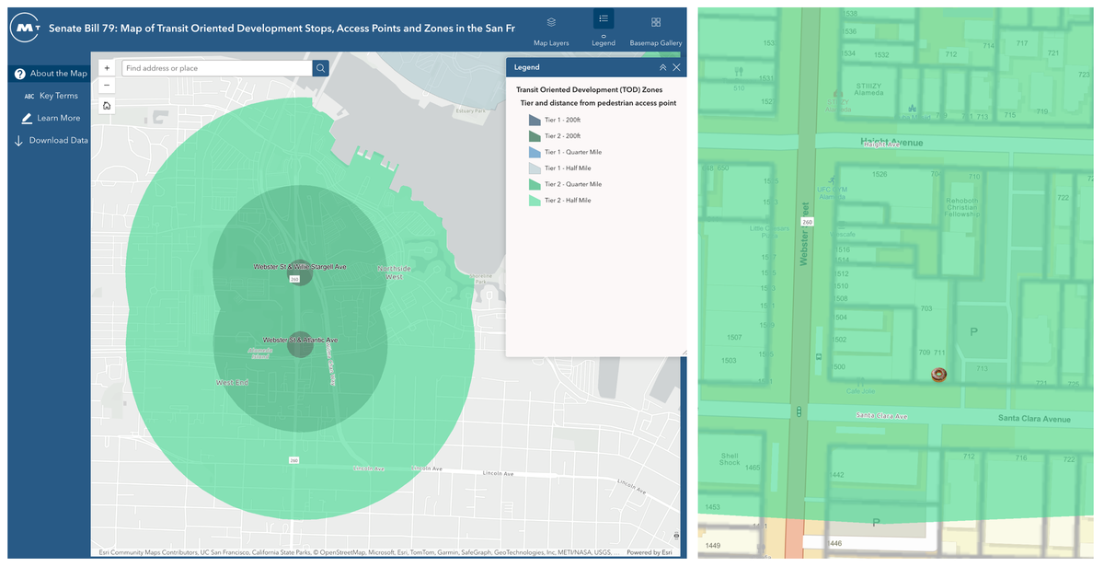The width and height of the screenshot is (1104, 567).
Task: Return map to the default home extent
Action: point(107,106)
